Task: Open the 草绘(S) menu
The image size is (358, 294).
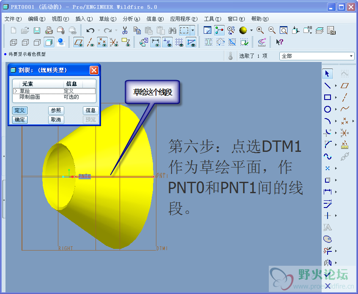Action: [x=107, y=19]
